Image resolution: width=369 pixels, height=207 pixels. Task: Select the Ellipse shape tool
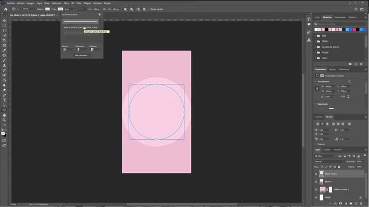[x=4, y=110]
